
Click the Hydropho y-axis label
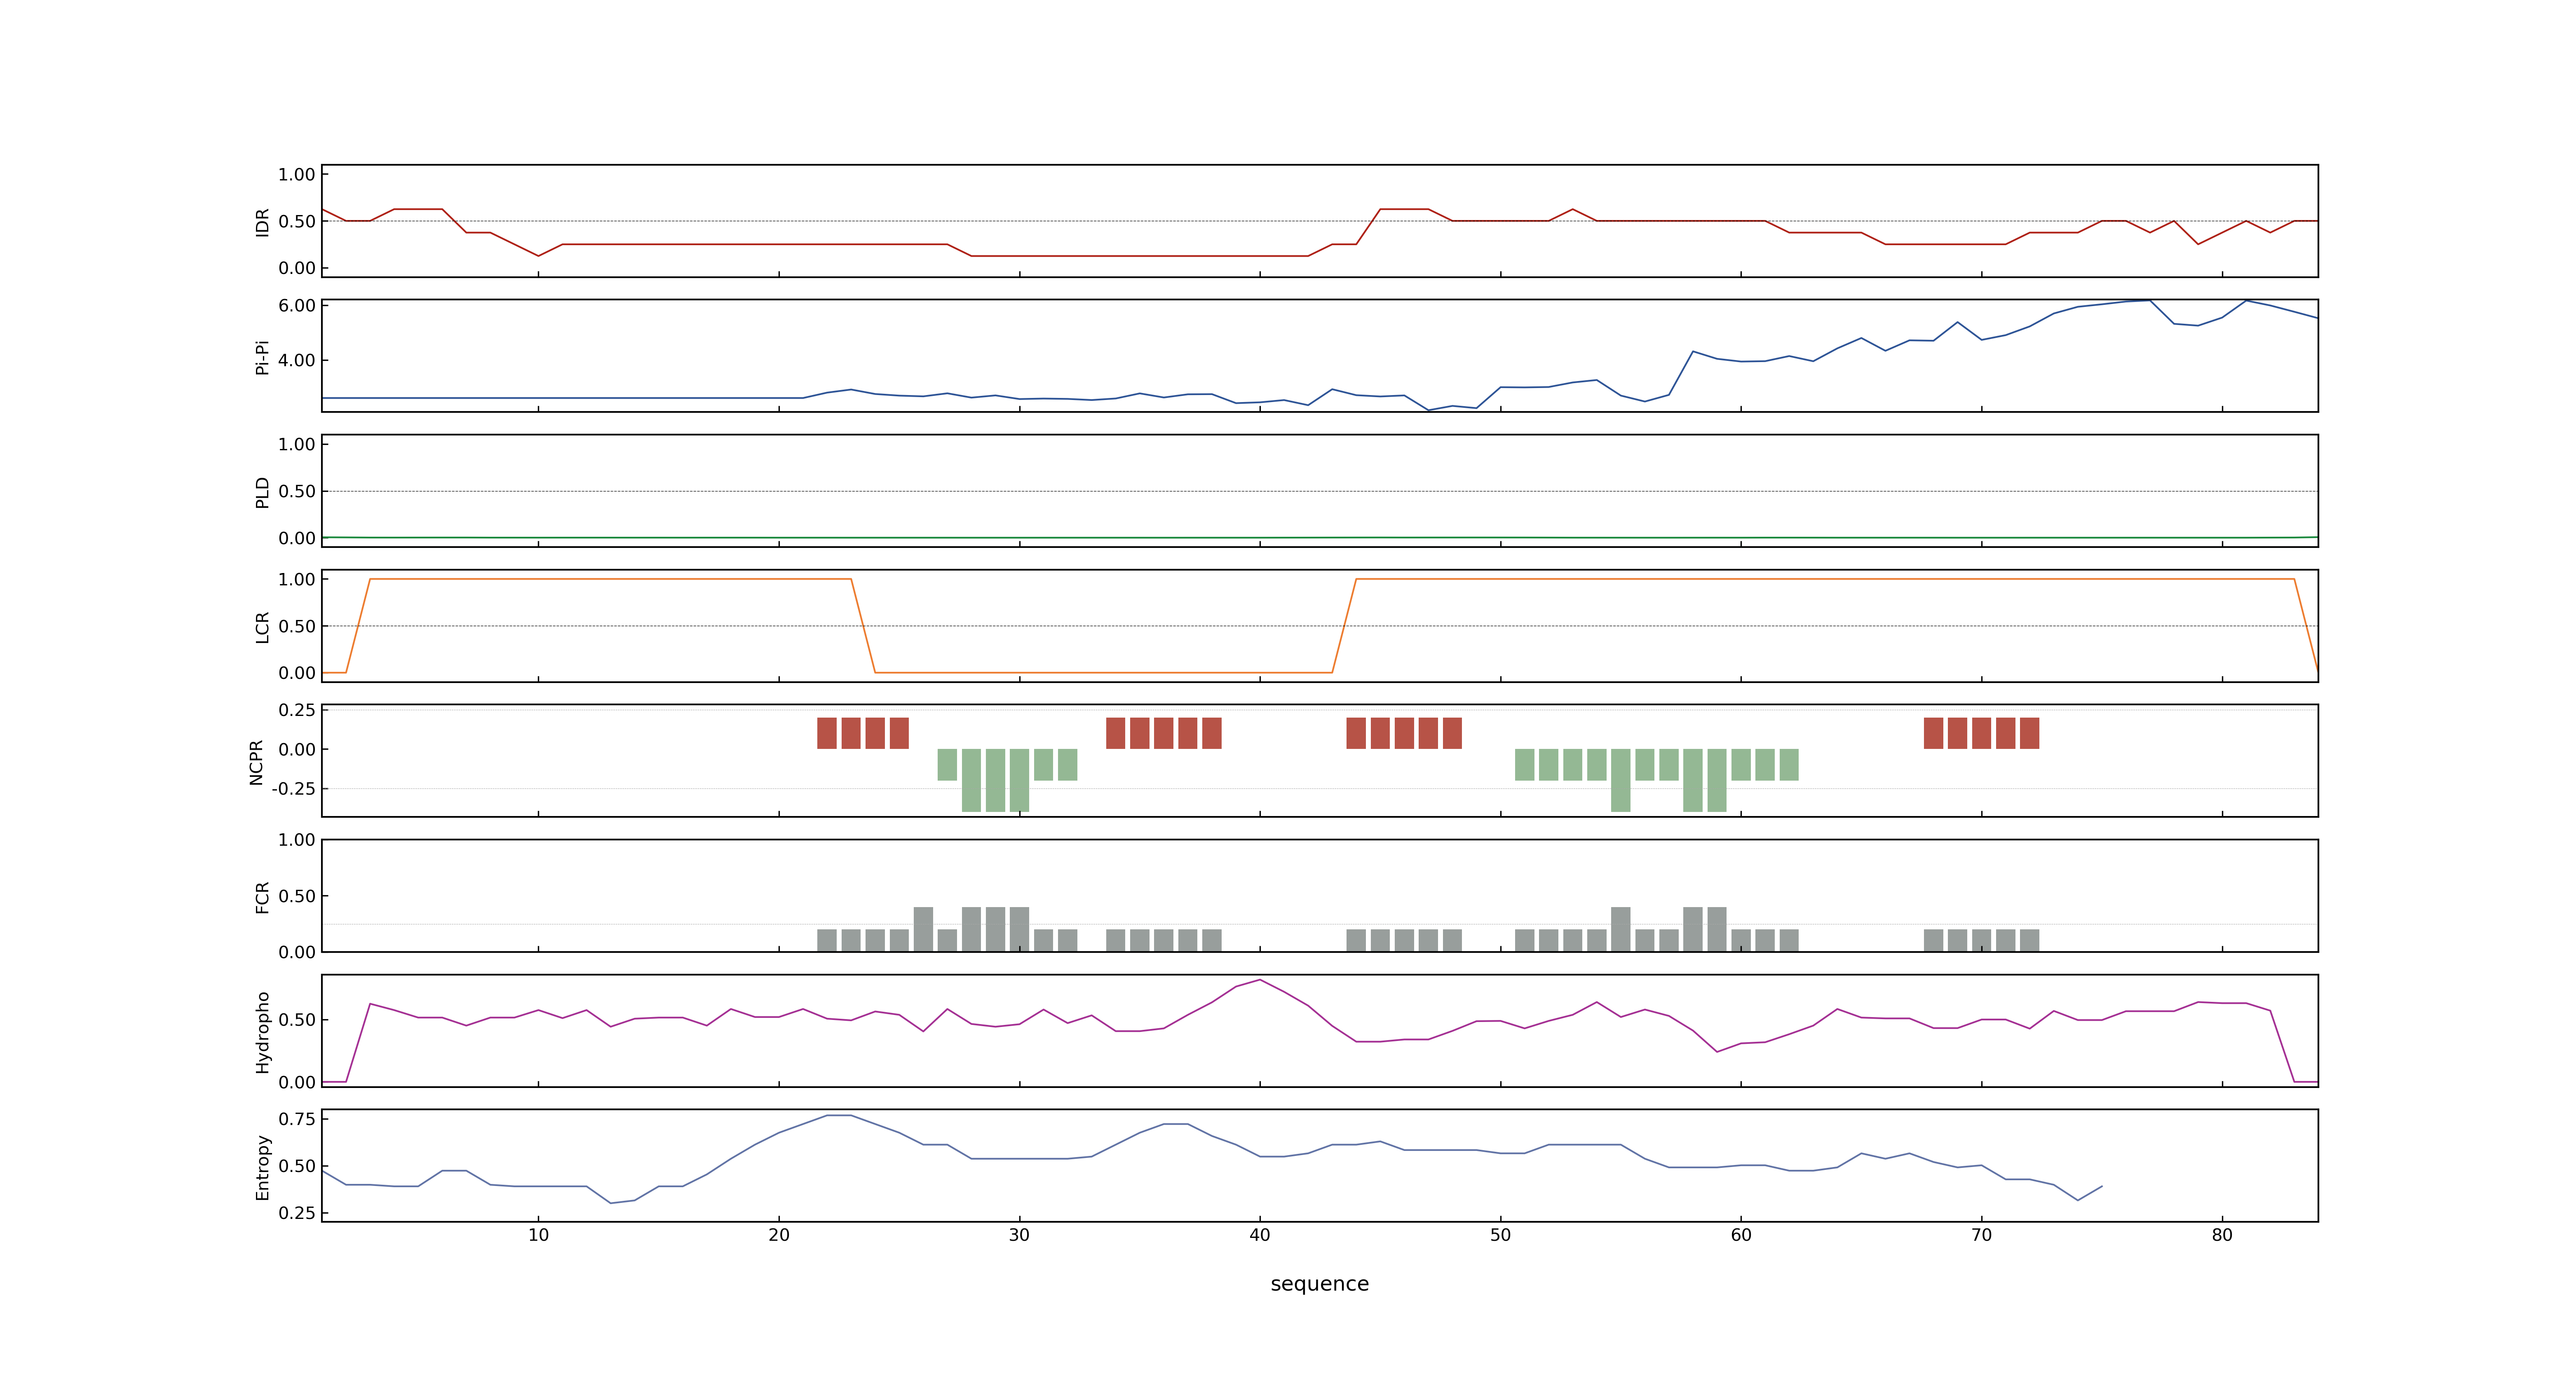click(262, 1032)
